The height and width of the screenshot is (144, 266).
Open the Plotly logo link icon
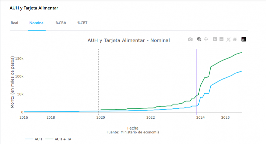pyautogui.click(x=244, y=39)
